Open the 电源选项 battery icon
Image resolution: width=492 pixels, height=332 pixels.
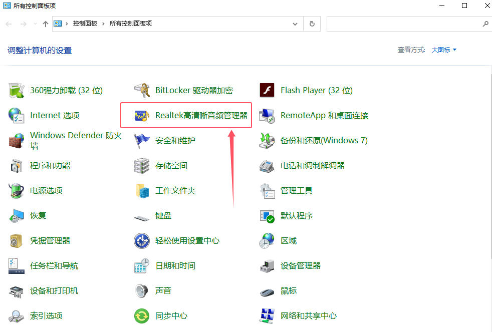pyautogui.click(x=17, y=191)
